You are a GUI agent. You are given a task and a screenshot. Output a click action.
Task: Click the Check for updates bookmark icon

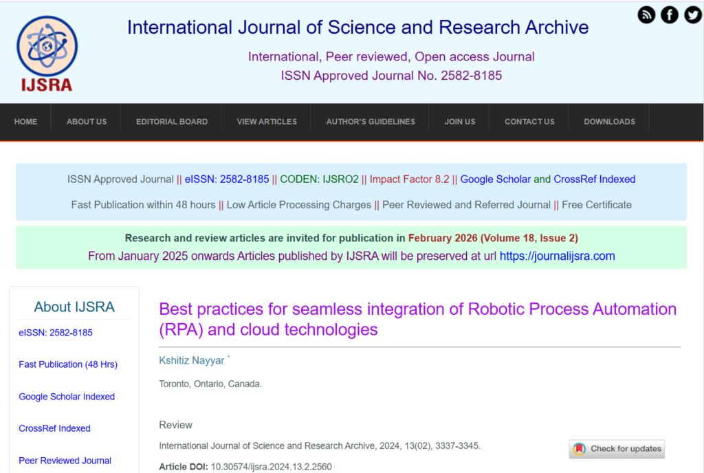[580, 449]
